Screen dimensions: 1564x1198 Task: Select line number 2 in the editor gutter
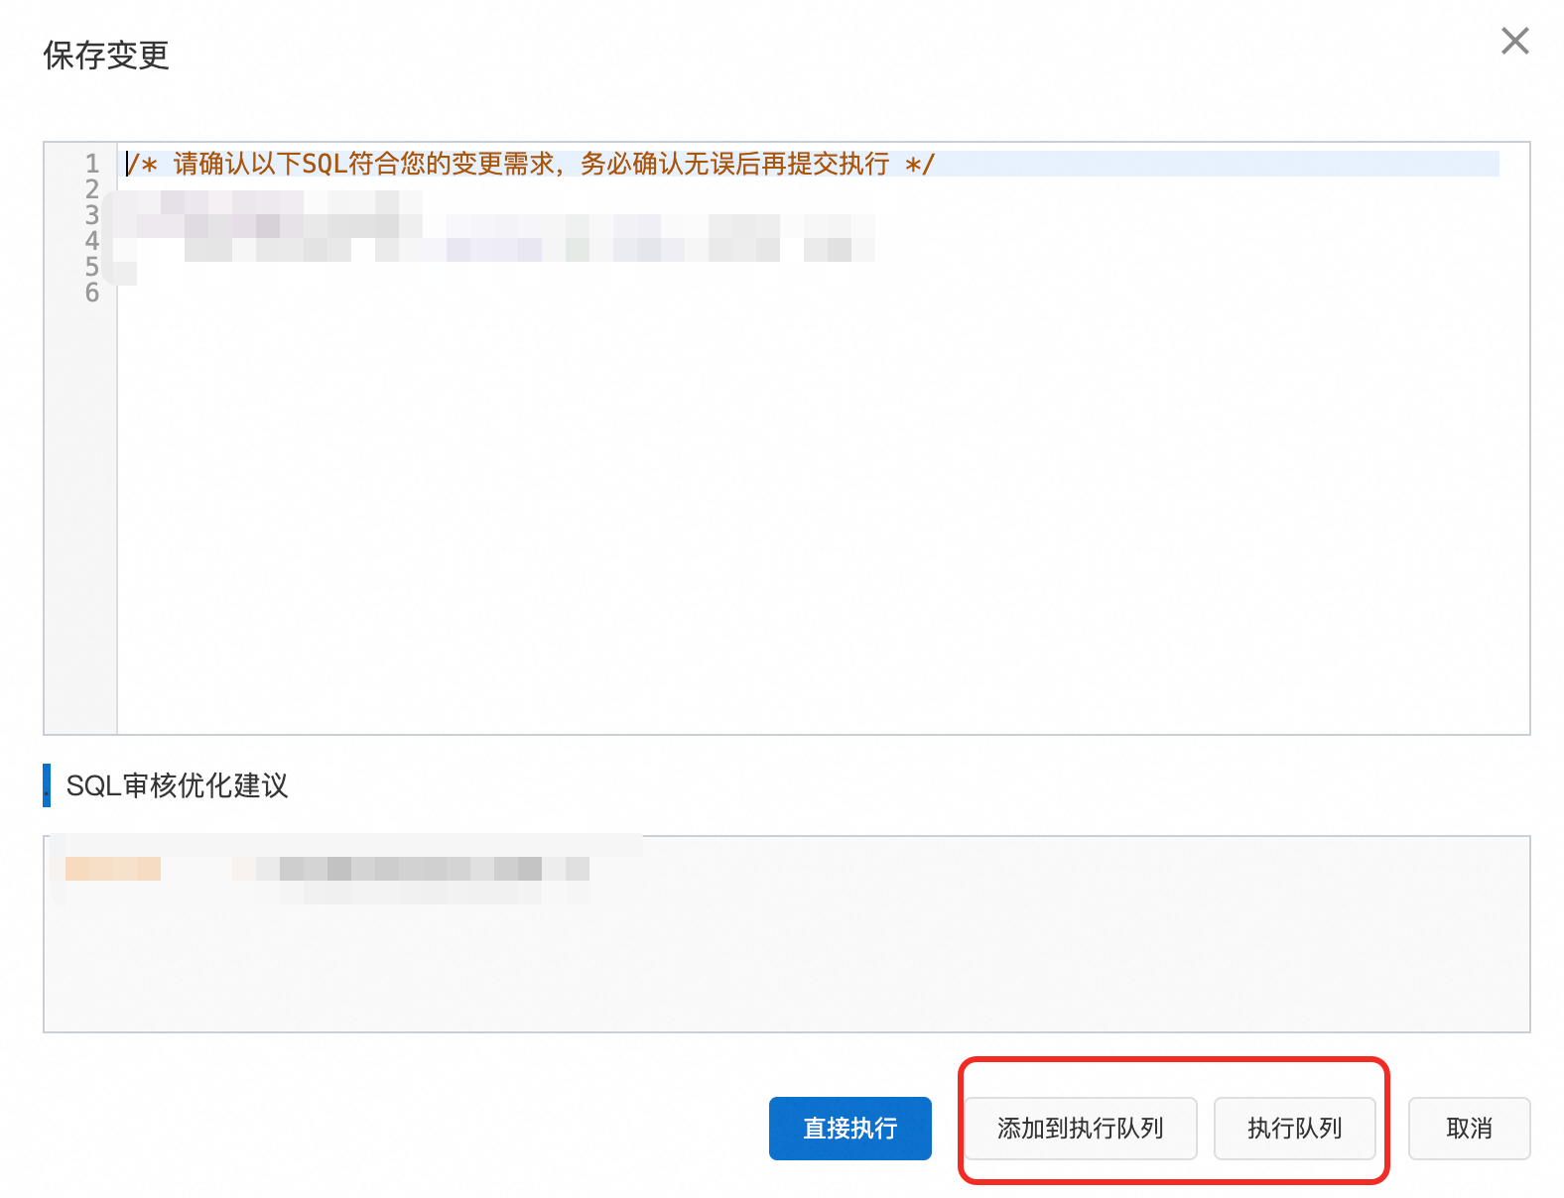92,189
